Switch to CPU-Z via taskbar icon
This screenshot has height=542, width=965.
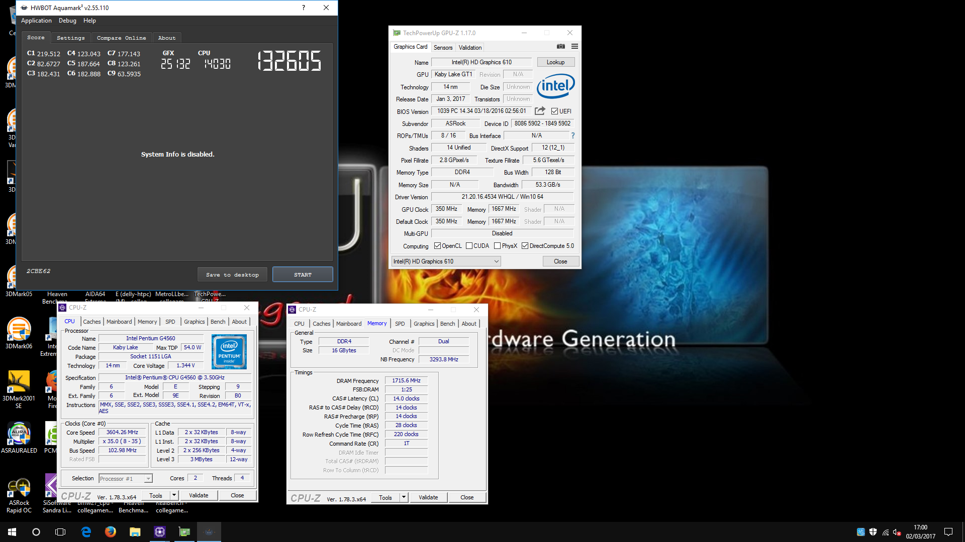[x=160, y=532]
